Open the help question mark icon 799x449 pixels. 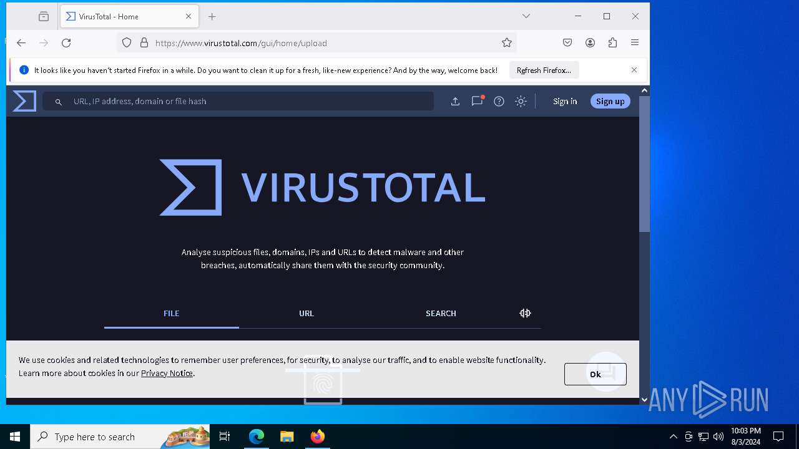click(x=499, y=101)
